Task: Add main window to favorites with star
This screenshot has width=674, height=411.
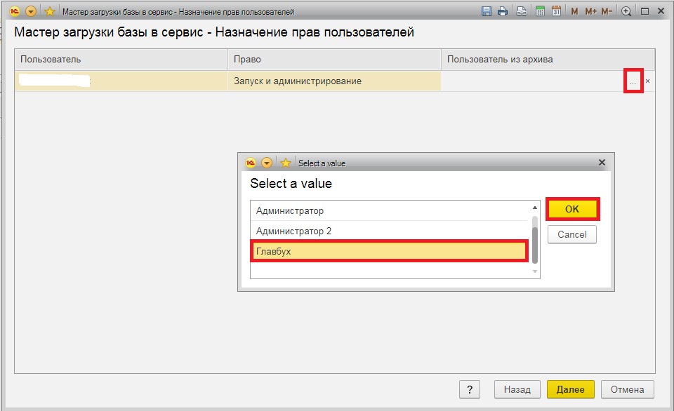Action: pyautogui.click(x=50, y=12)
